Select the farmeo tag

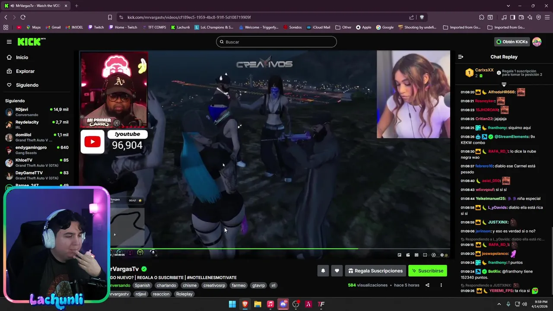238,286
